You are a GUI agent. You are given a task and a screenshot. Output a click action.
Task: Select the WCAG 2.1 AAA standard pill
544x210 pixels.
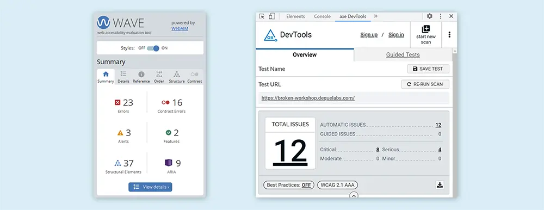click(338, 185)
